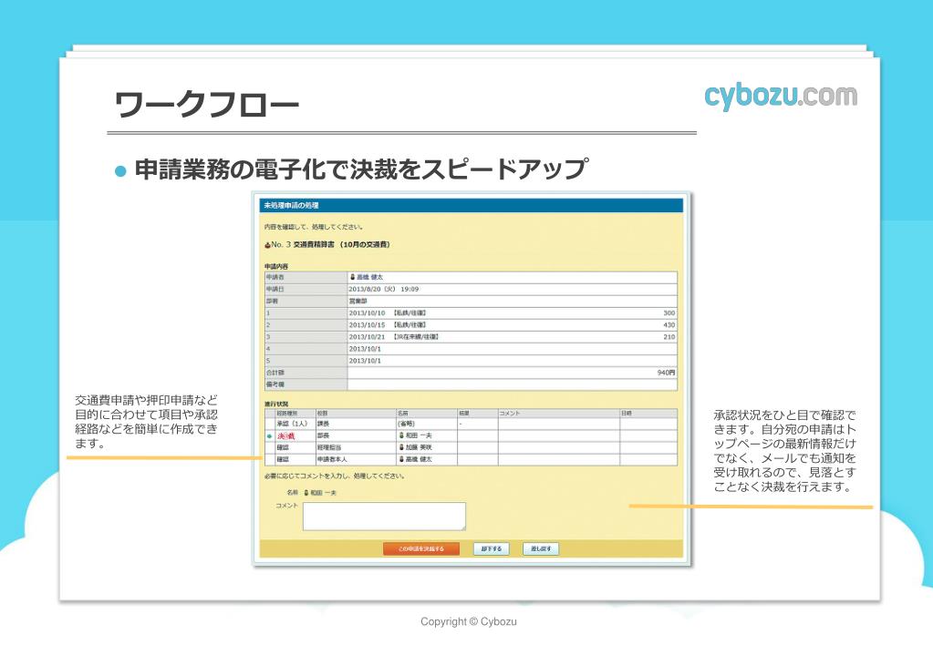The image size is (933, 645).
Task: Open 和田 一夫 link in the 部長 row
Action: coord(419,435)
